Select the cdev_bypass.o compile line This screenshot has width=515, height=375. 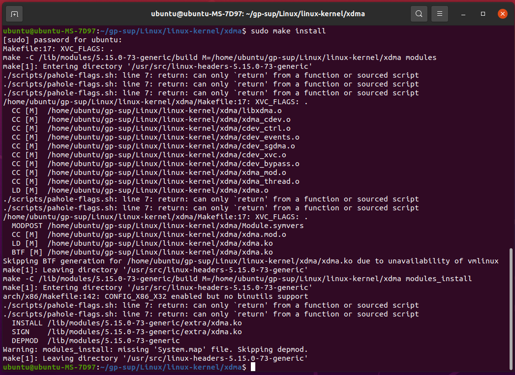point(155,164)
